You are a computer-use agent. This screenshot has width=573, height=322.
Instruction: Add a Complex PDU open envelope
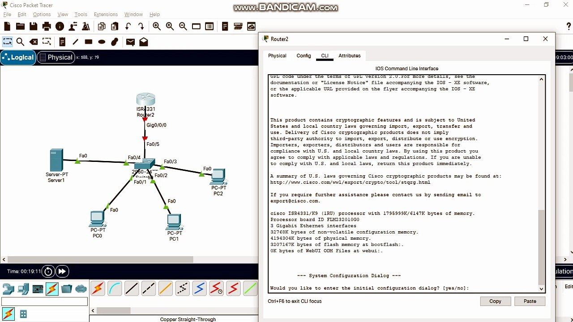pyautogui.click(x=144, y=42)
